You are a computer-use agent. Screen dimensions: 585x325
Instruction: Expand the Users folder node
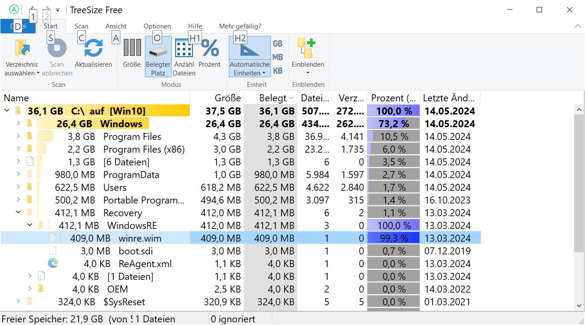click(18, 187)
